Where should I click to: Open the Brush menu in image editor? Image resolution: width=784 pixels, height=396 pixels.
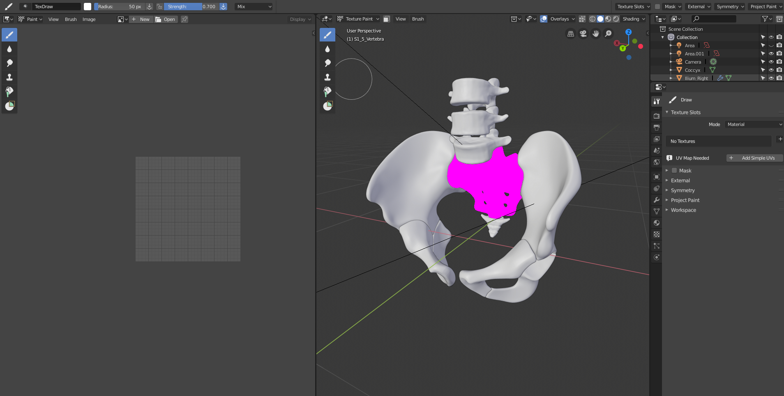tap(71, 19)
